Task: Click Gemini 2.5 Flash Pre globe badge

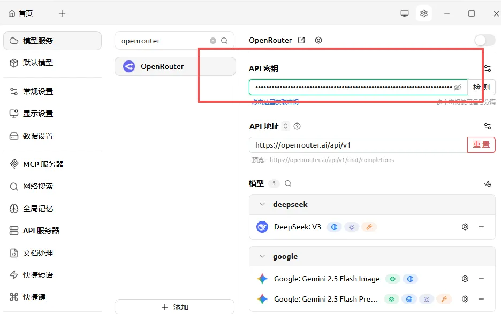Action: 409,300
